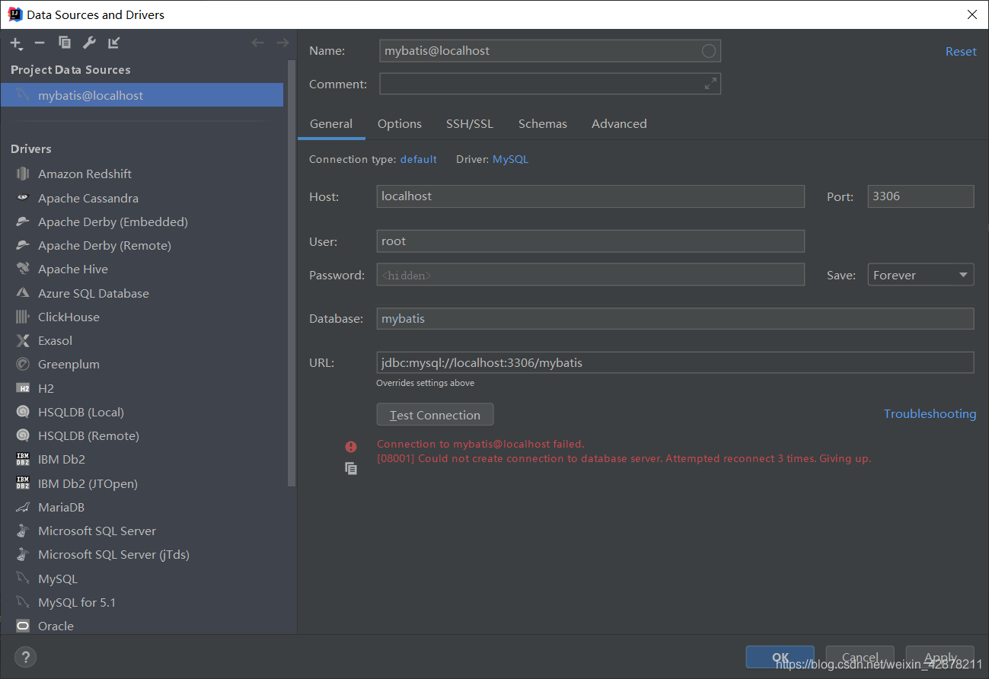This screenshot has width=989, height=679.
Task: Select MariaDB in the Drivers list
Action: [61, 506]
